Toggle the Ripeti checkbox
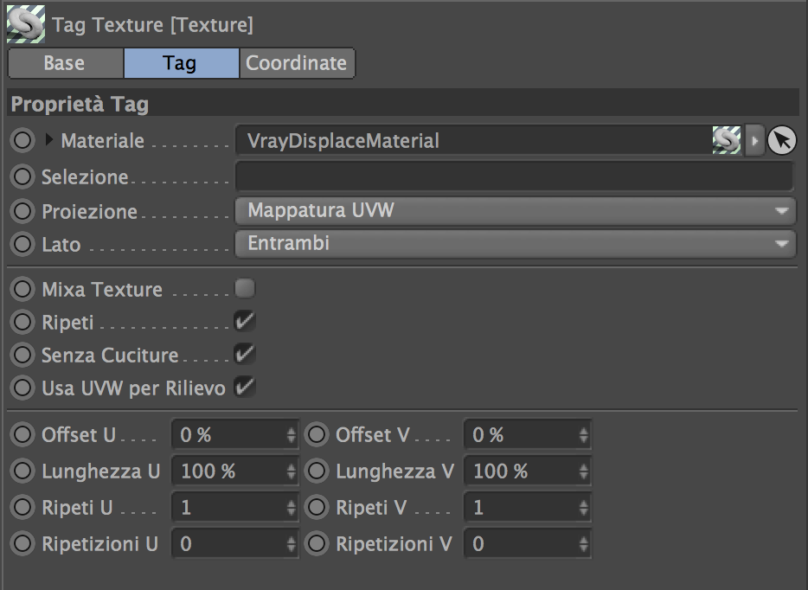 click(245, 322)
